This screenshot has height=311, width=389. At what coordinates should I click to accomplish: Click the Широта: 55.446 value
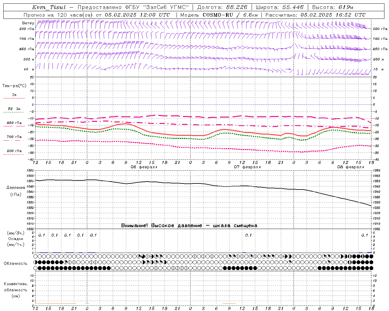(280, 7)
